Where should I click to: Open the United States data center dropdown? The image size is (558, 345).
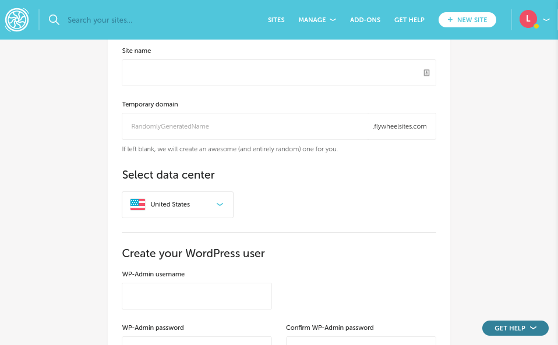[178, 205]
